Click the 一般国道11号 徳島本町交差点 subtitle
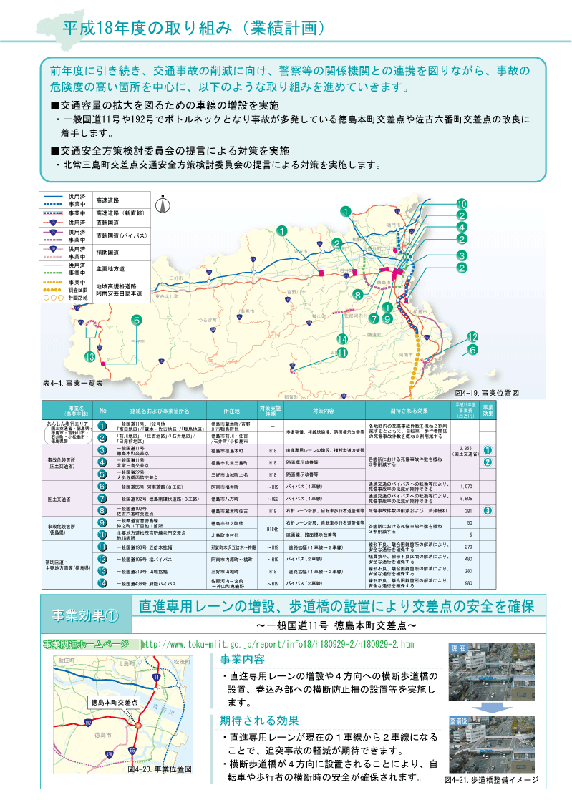The width and height of the screenshot is (572, 800). click(336, 625)
